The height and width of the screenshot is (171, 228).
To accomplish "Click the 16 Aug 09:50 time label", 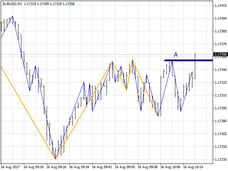I will pos(124,167).
